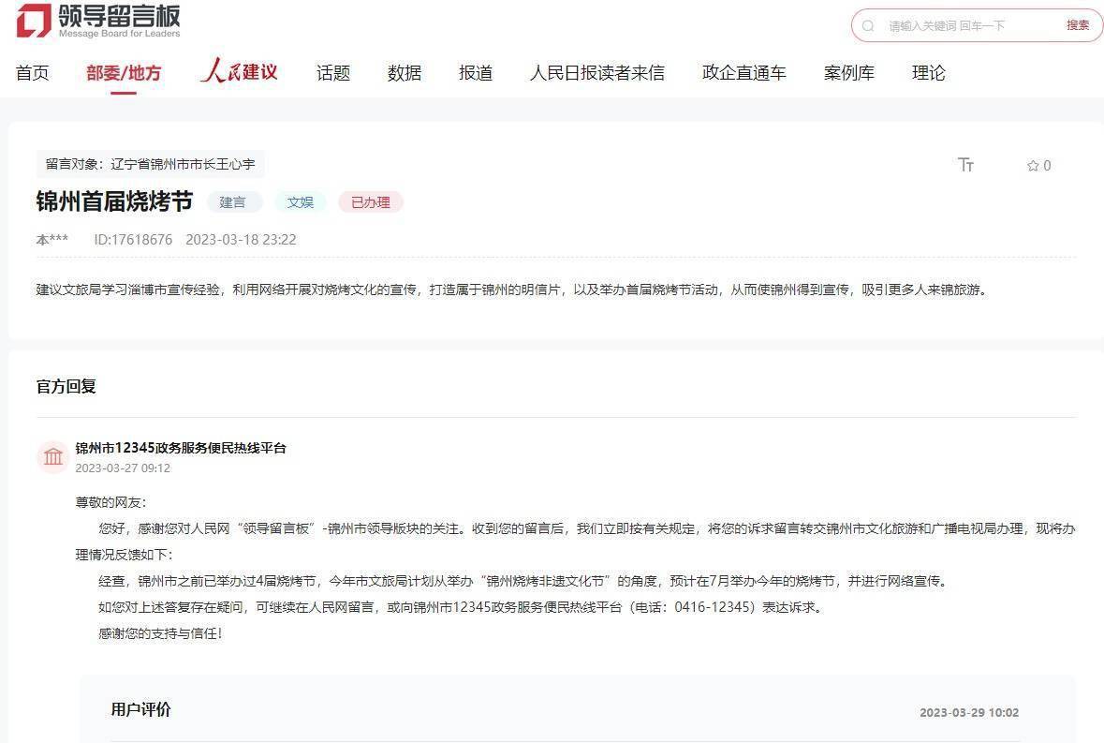
Task: Click the font size Tт icon
Action: [x=965, y=165]
